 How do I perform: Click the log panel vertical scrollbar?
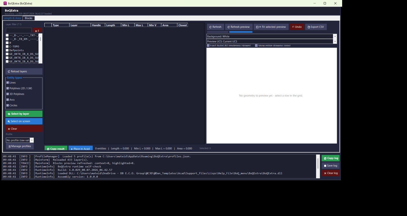coord(318,166)
